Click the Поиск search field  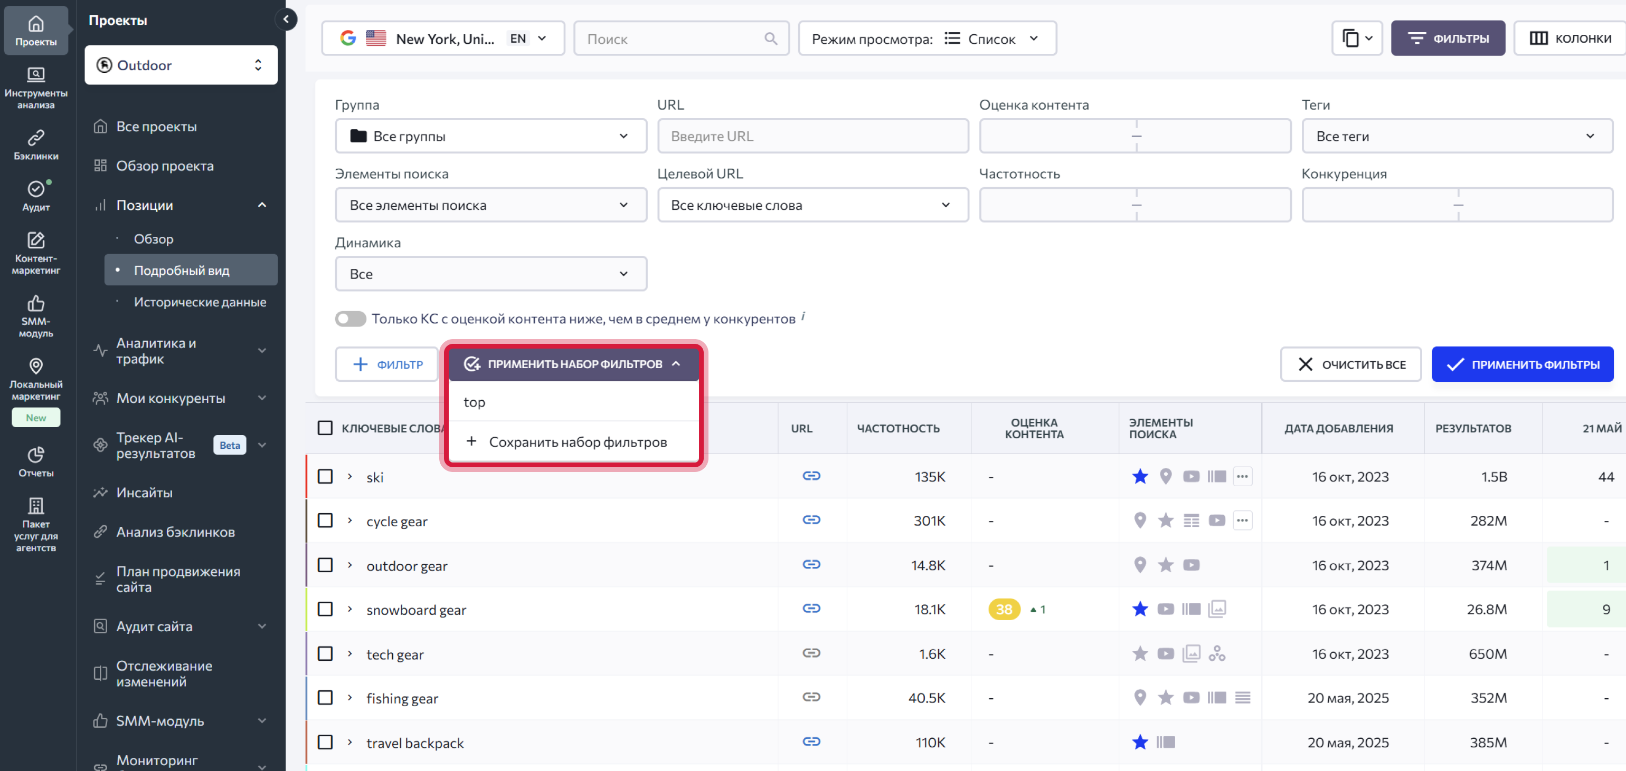tap(682, 38)
